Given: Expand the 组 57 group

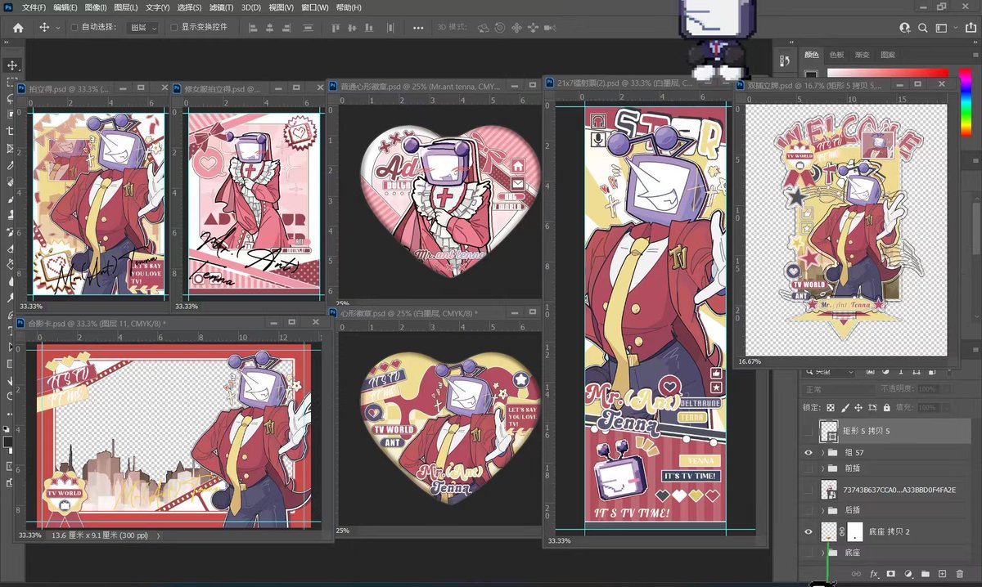Looking at the screenshot, I should pyautogui.click(x=822, y=452).
